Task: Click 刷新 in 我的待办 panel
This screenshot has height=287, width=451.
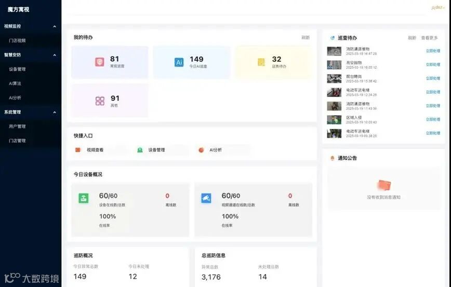Action: (306, 37)
